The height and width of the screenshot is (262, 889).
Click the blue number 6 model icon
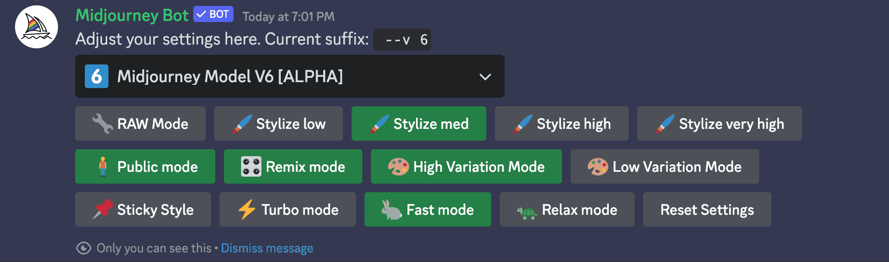click(x=97, y=76)
